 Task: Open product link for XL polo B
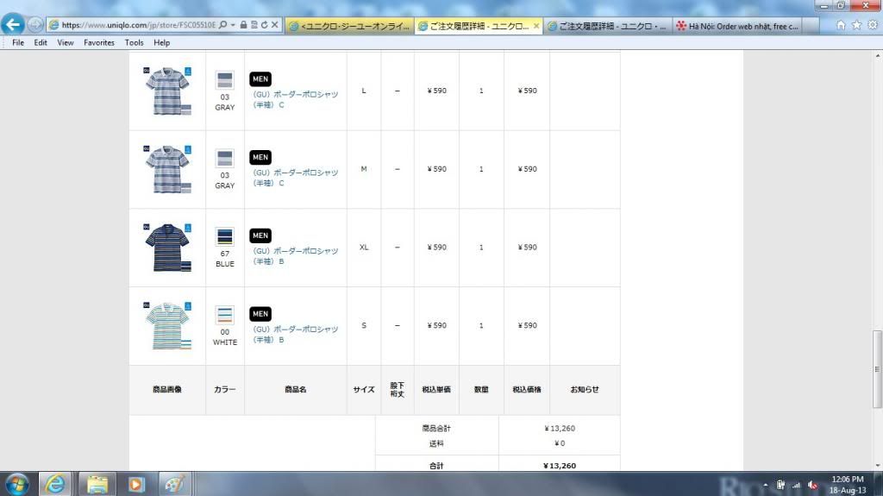click(x=295, y=256)
